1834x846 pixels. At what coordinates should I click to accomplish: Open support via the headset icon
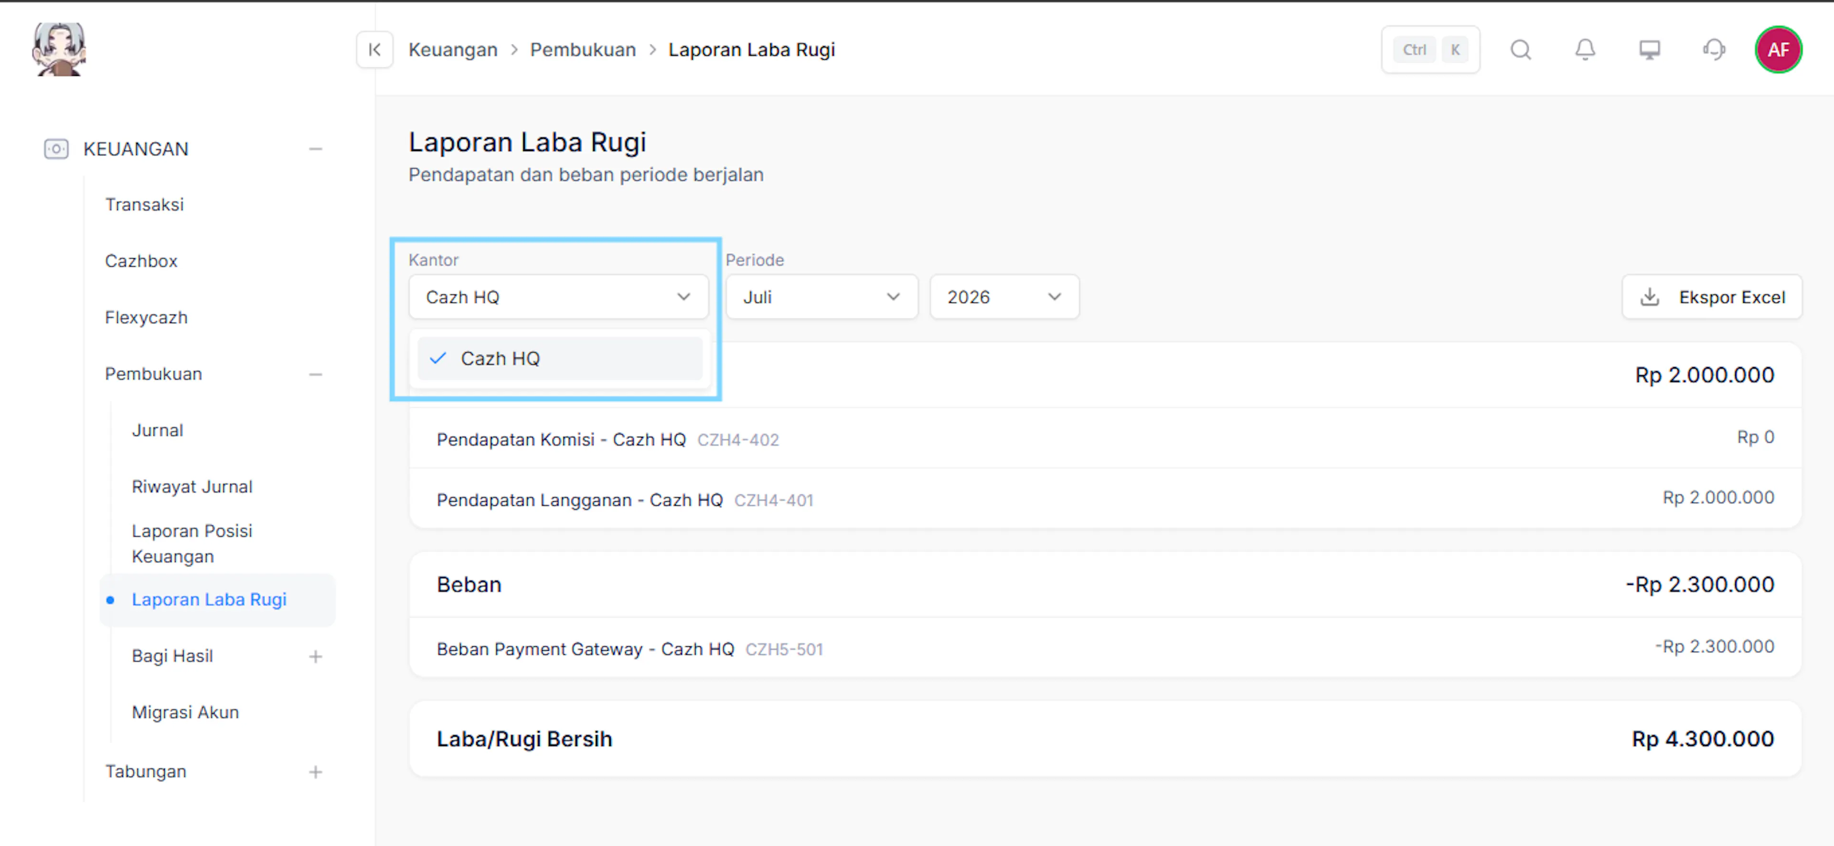point(1714,50)
